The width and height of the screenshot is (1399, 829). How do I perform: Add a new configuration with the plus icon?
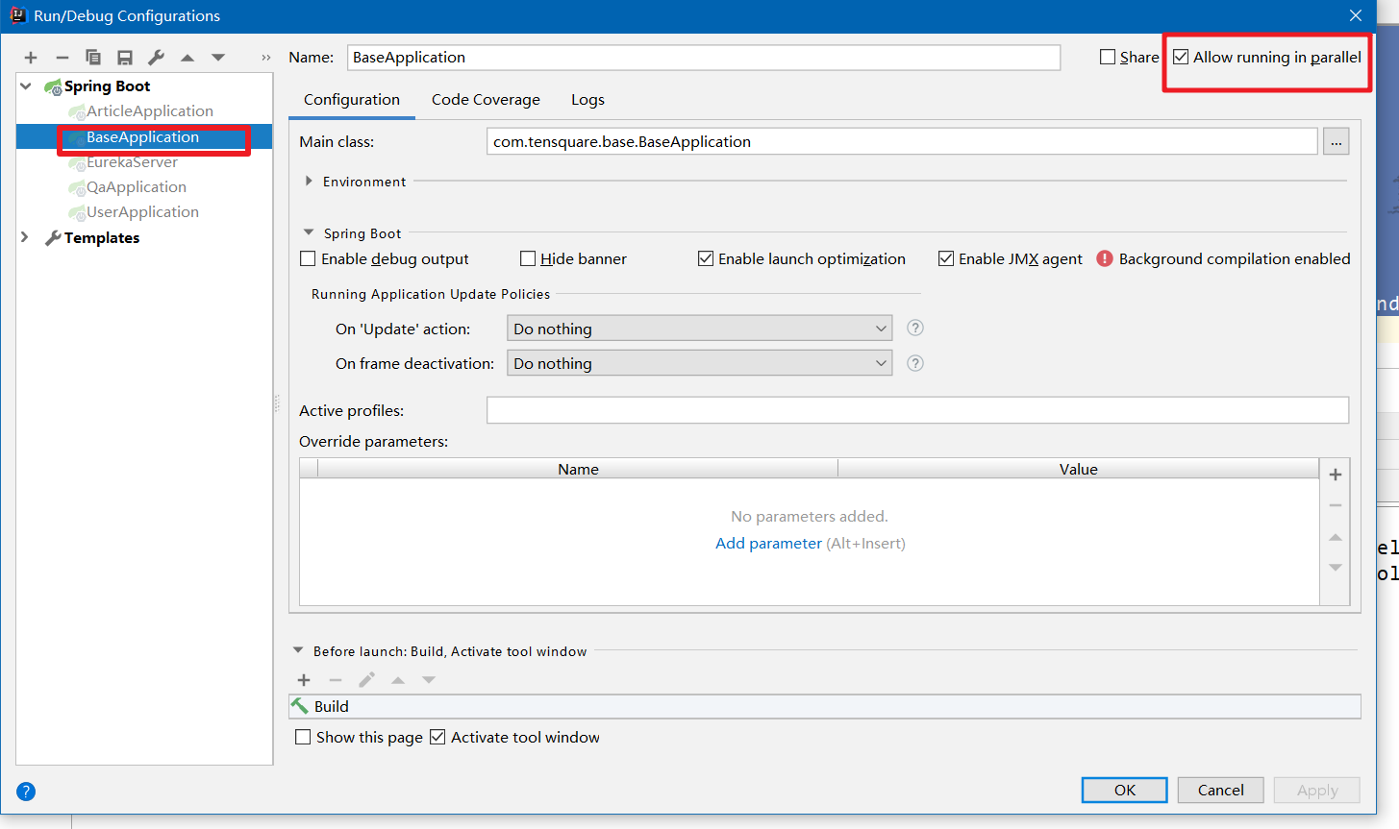31,58
